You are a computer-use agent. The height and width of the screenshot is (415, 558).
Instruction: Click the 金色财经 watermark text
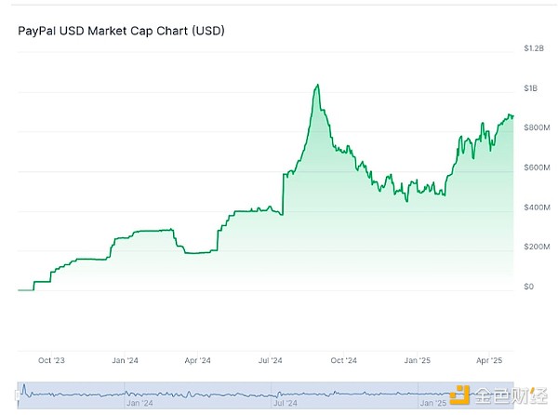[x=510, y=397]
